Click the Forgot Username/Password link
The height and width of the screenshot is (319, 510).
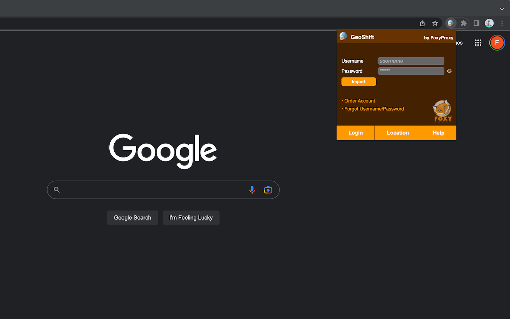[374, 108]
